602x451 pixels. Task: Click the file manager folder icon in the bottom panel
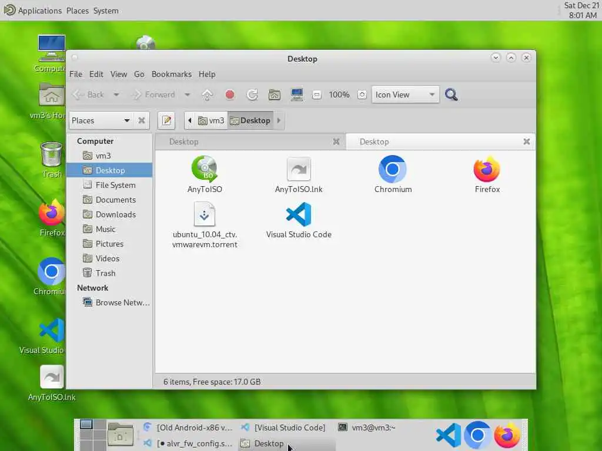point(120,435)
